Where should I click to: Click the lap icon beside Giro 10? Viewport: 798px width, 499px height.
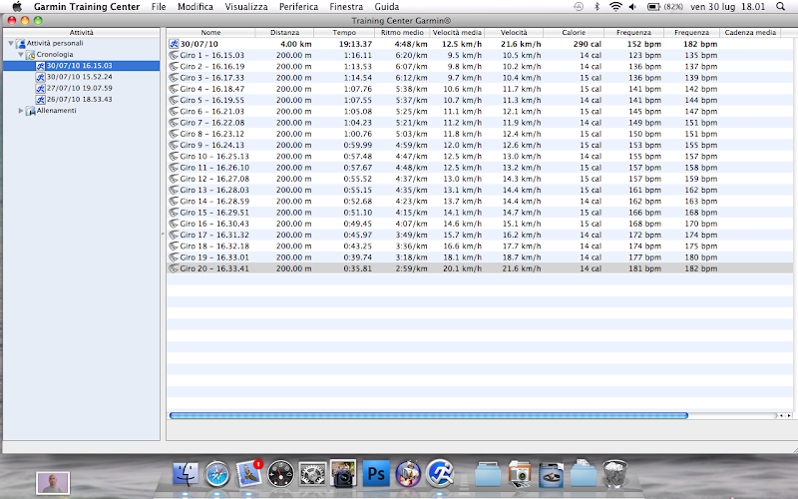point(174,157)
